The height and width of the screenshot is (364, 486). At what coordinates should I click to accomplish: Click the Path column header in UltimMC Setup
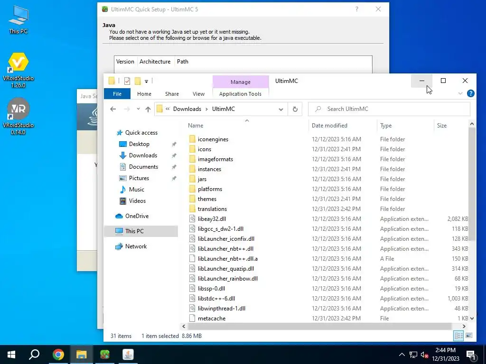point(183,62)
